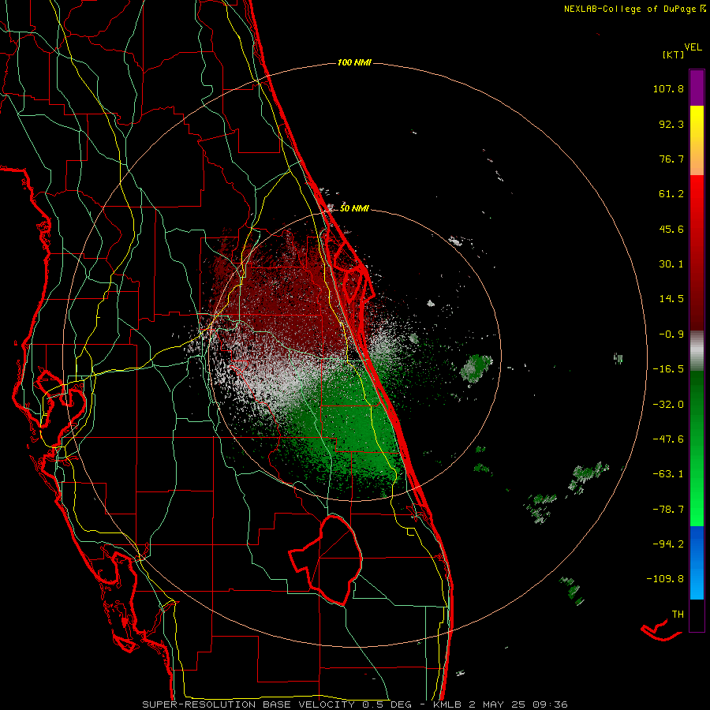
Task: Pick the gray near-zero segment of color bar
Action: click(x=697, y=351)
